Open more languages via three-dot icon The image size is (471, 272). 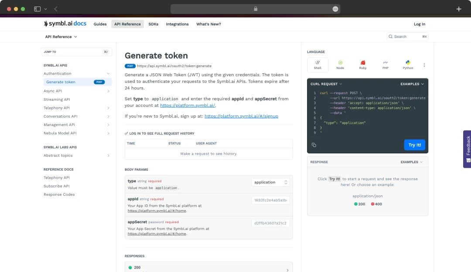pos(424,65)
